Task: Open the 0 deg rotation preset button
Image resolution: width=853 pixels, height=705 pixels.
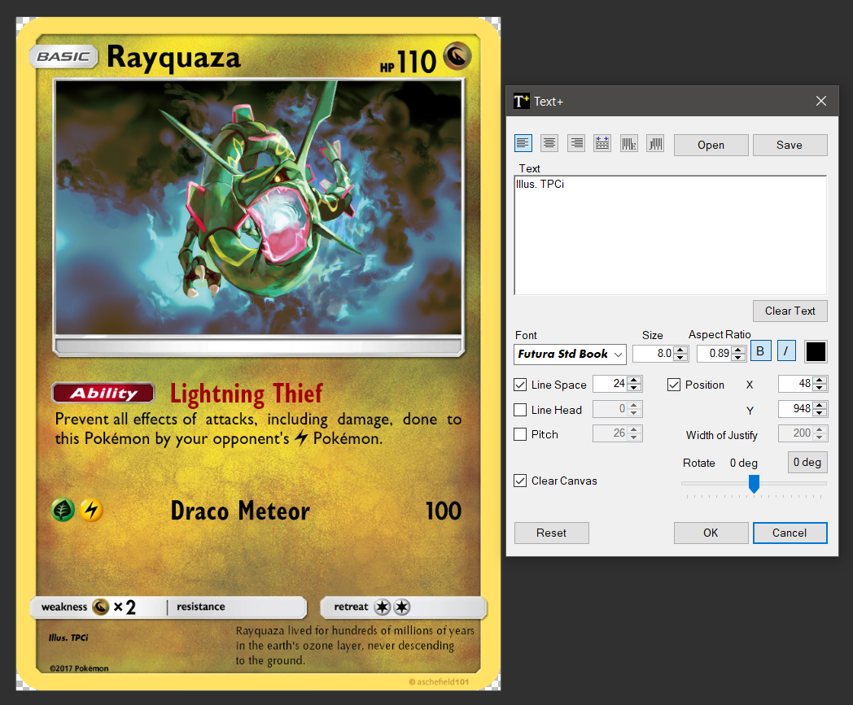Action: click(807, 462)
